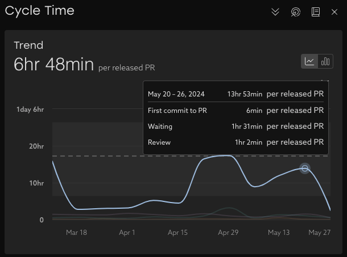Screen dimensions: 347x257
Task: Select the 'Waiting' row in tooltip
Action: (236, 127)
